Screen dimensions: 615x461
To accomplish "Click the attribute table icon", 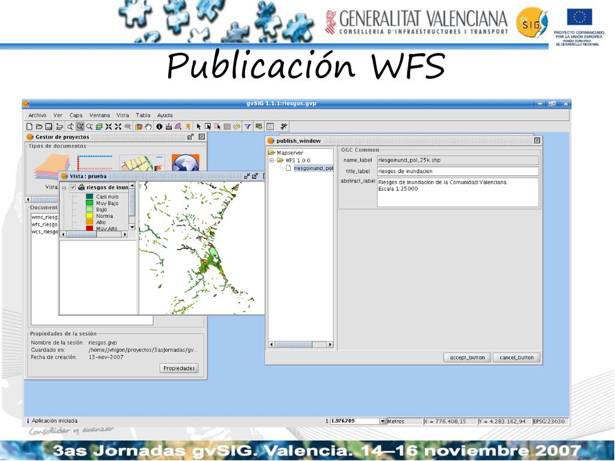I will point(259,127).
